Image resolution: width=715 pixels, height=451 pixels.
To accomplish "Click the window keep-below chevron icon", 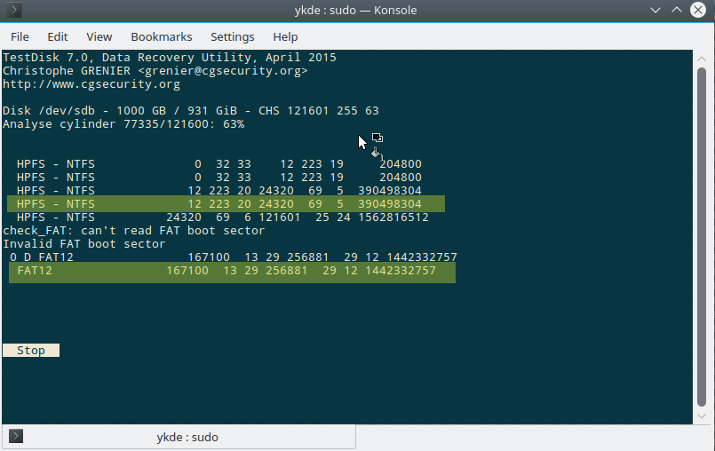I will [655, 10].
